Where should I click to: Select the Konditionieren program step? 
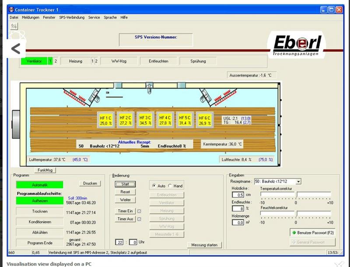tap(40, 222)
